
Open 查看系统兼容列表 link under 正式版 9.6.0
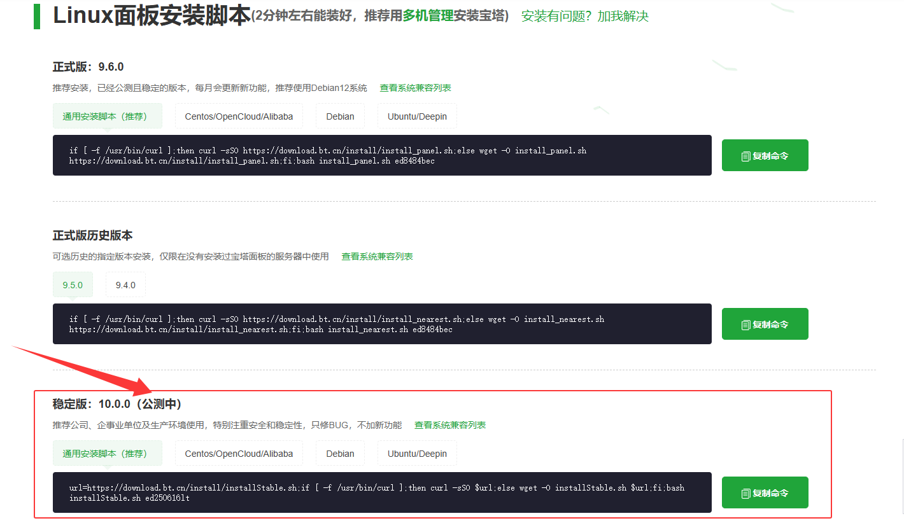[415, 88]
